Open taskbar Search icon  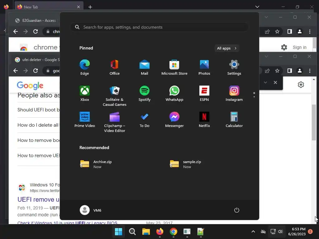click(132, 232)
